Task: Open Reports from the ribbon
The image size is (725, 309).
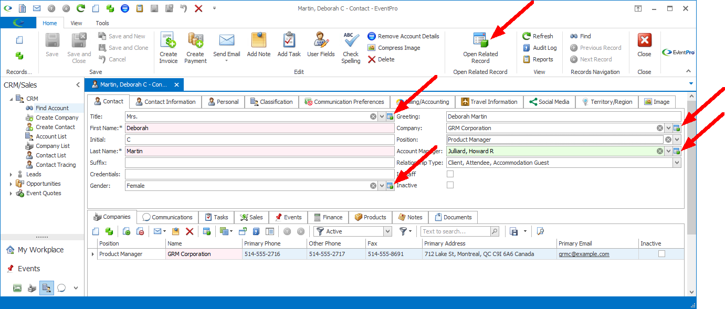Action: tap(538, 59)
